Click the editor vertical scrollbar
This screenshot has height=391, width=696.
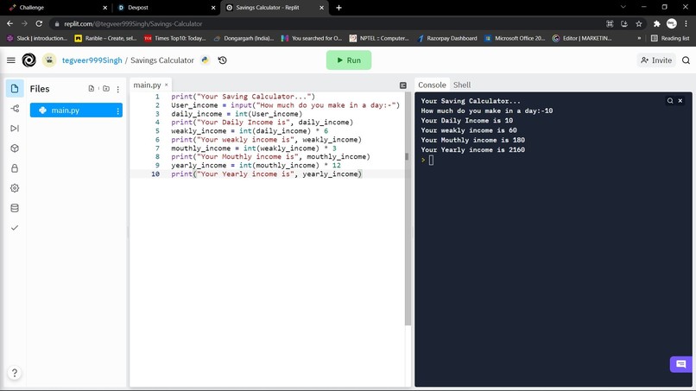point(408,209)
